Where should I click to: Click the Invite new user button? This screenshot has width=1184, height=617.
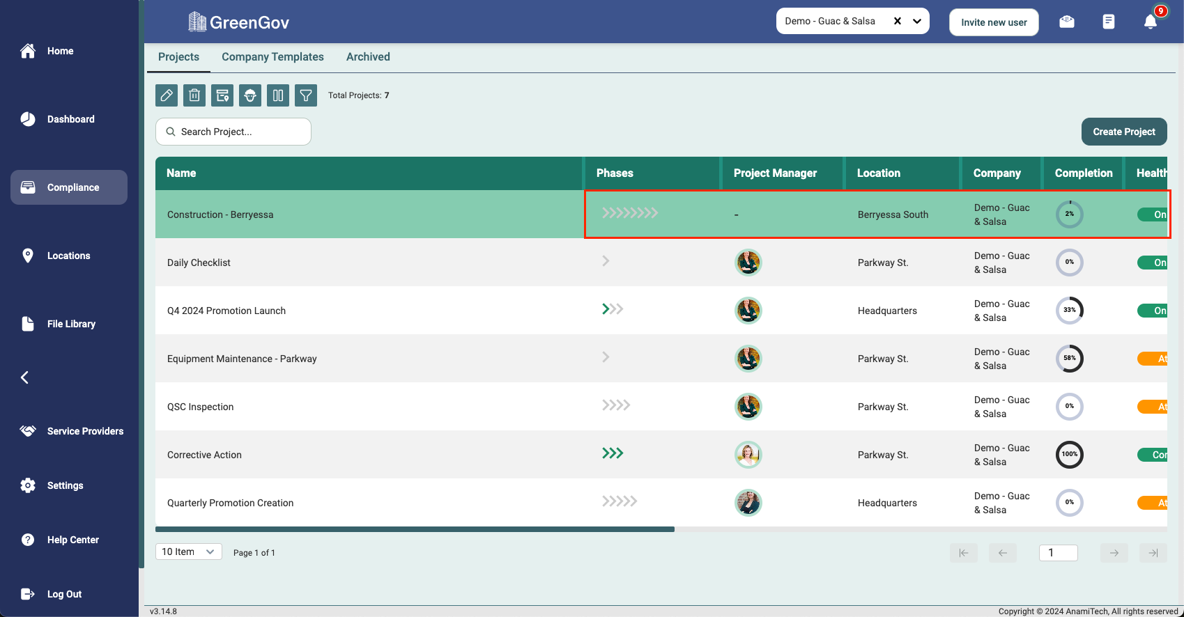point(994,22)
